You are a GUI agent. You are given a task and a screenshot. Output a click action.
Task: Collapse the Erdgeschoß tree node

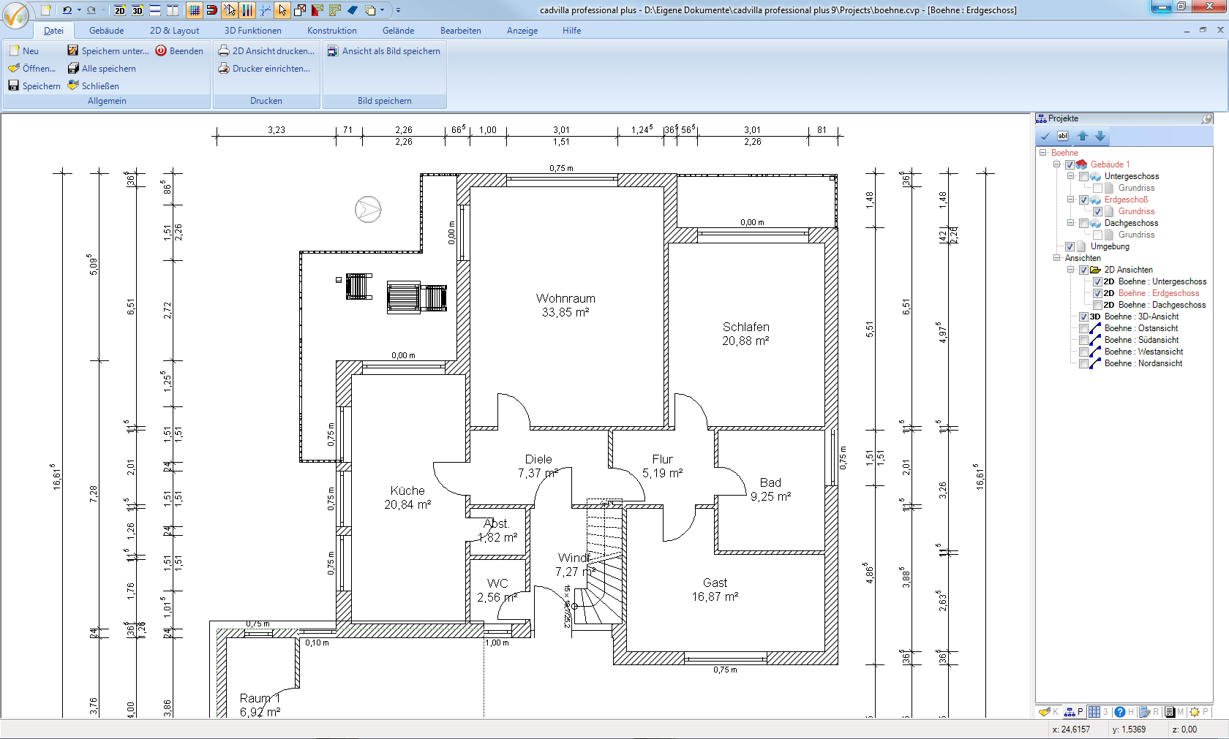pos(1070,200)
